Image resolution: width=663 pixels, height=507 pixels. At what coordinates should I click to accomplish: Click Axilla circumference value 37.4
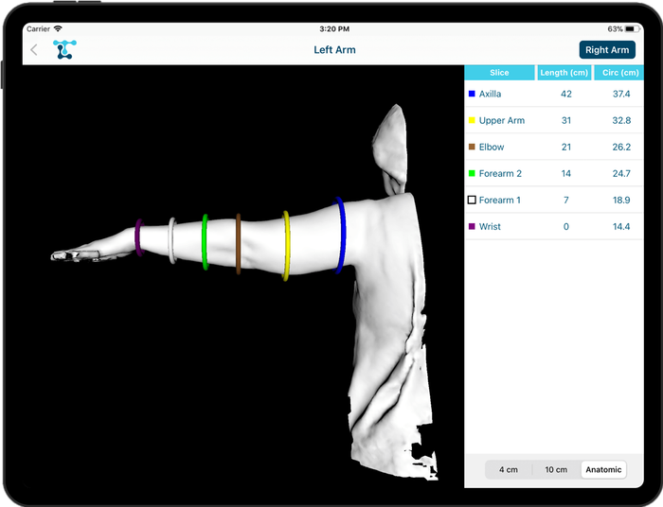pos(621,94)
